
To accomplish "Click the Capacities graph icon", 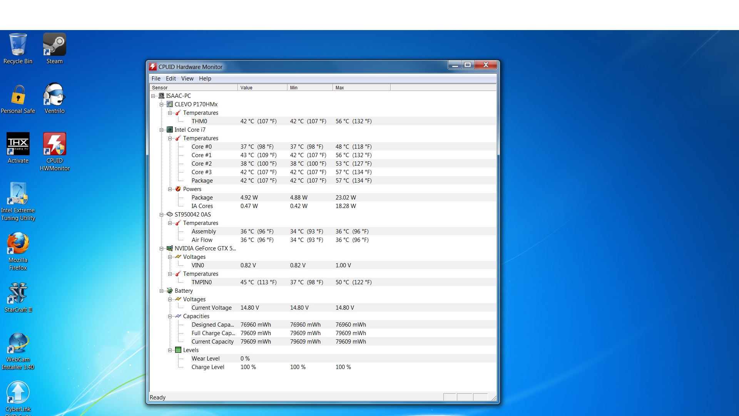I will click(178, 316).
